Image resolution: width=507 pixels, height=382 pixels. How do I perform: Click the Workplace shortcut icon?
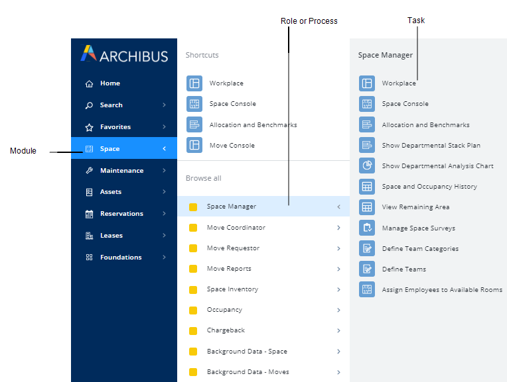click(194, 83)
